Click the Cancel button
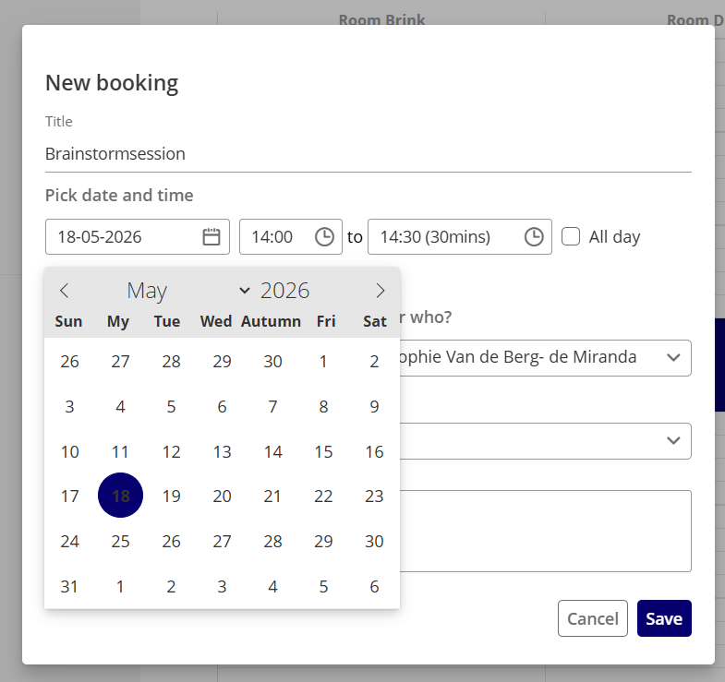 click(x=593, y=618)
